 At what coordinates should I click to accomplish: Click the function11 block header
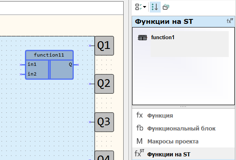tap(49, 55)
